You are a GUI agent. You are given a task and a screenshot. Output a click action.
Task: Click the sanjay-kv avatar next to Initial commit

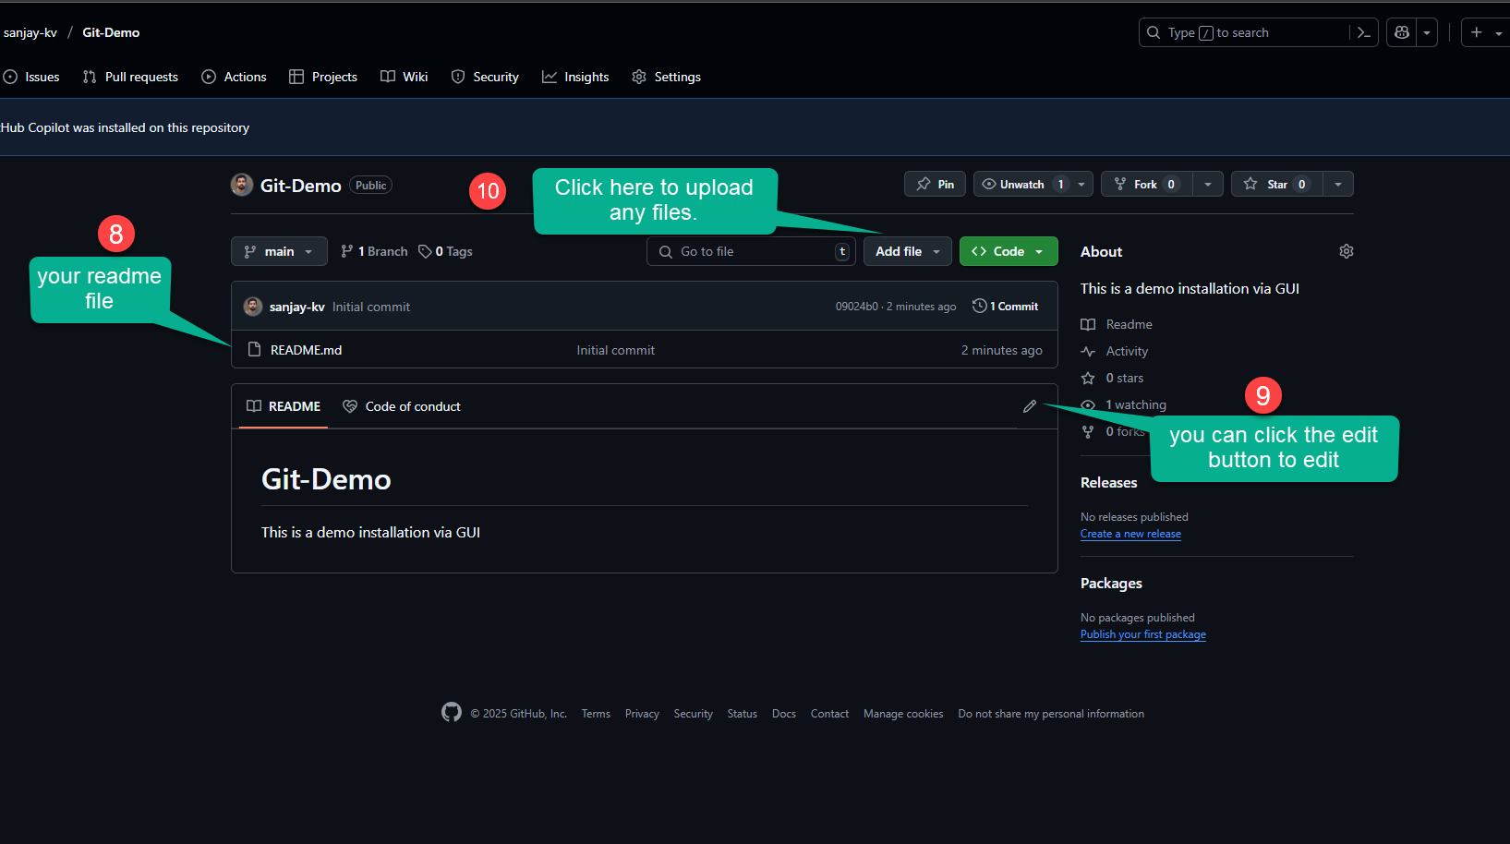click(x=253, y=306)
